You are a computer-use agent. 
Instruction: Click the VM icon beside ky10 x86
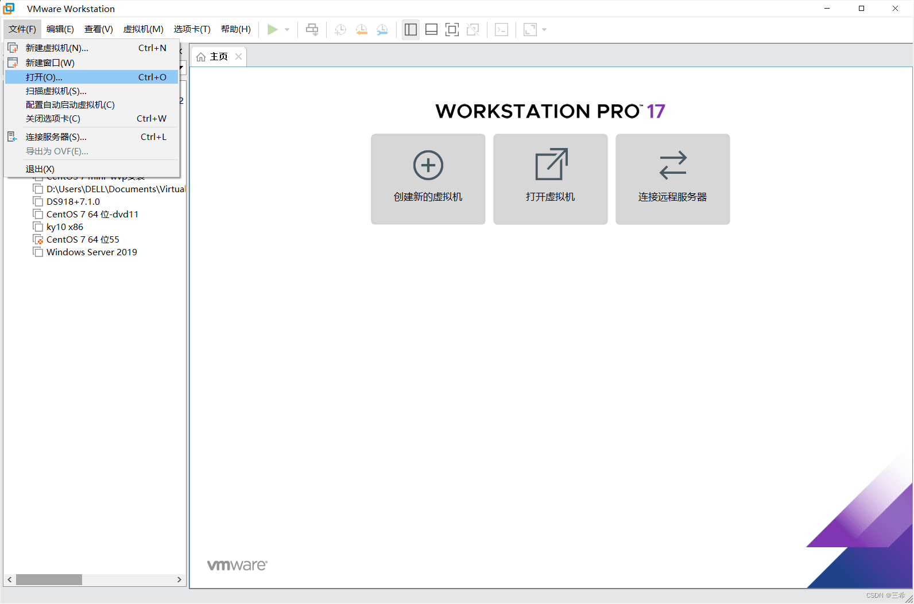pos(38,227)
